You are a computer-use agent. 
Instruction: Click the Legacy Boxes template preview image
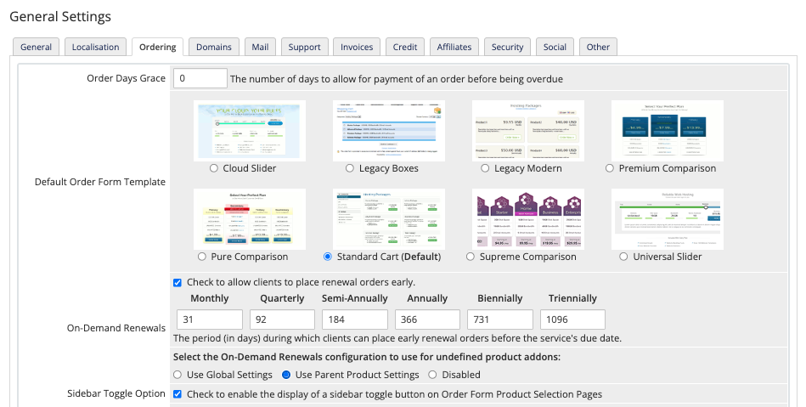pyautogui.click(x=388, y=131)
